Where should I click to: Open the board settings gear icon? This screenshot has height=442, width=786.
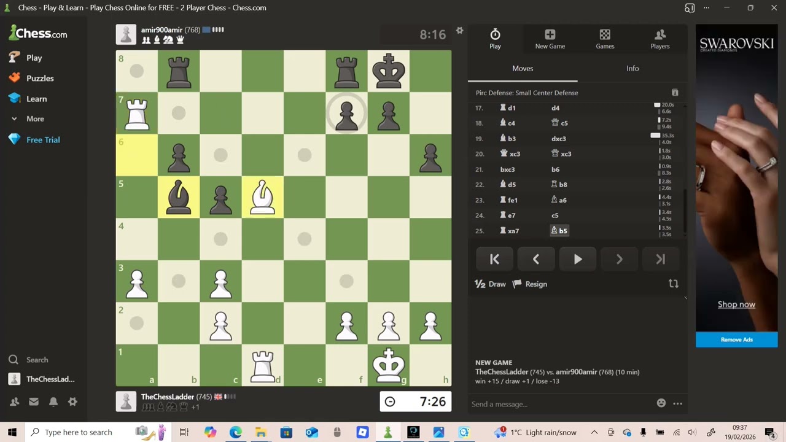pos(459,30)
